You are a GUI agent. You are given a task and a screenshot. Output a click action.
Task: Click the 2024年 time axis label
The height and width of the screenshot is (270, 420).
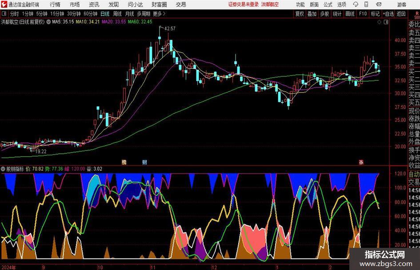pyautogui.click(x=8, y=267)
